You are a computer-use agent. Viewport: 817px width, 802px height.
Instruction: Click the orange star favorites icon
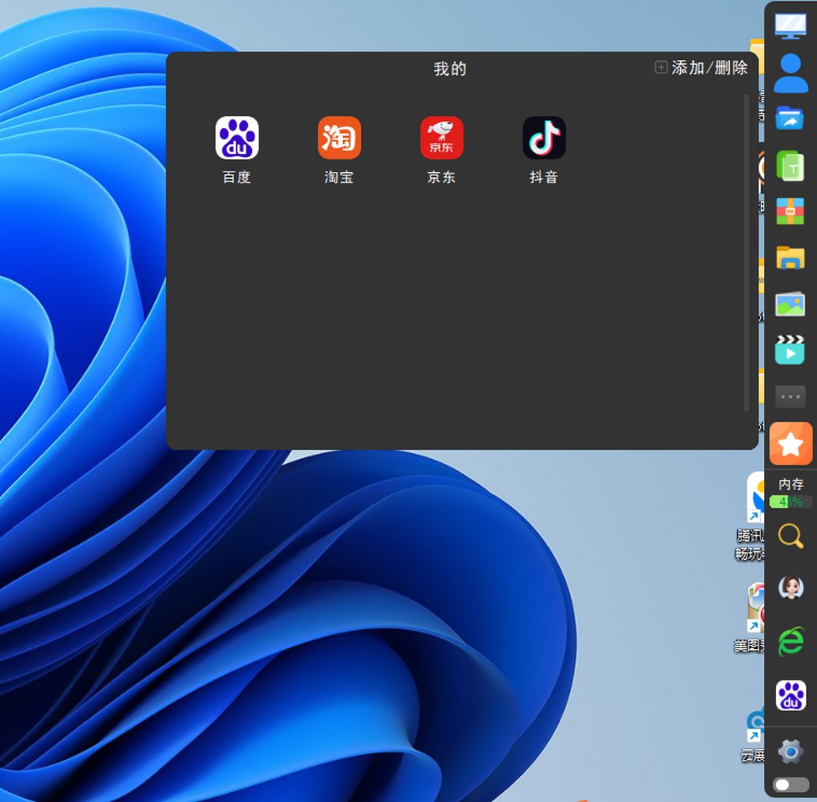point(790,444)
